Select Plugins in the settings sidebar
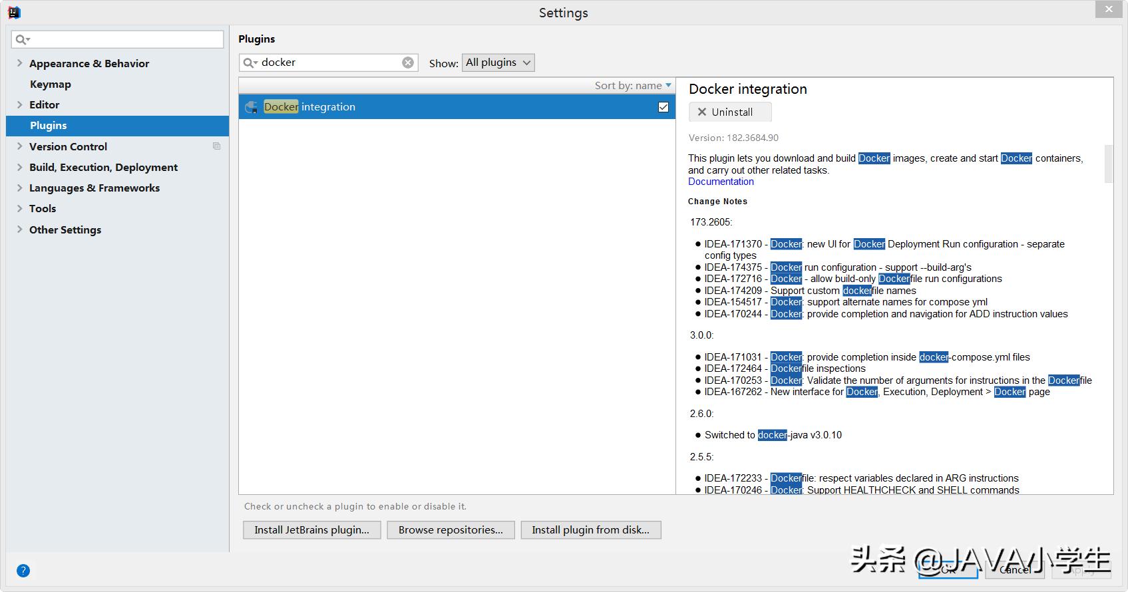 point(48,126)
